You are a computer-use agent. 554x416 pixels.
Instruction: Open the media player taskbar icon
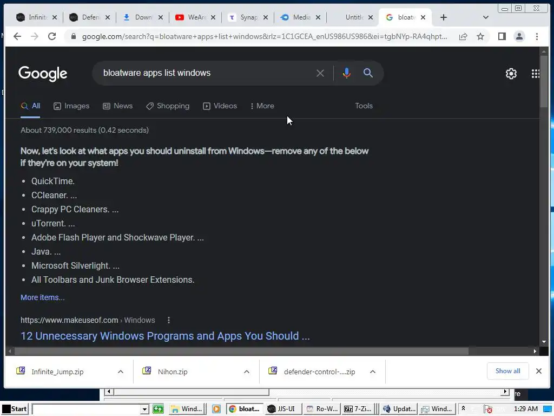tap(216, 409)
